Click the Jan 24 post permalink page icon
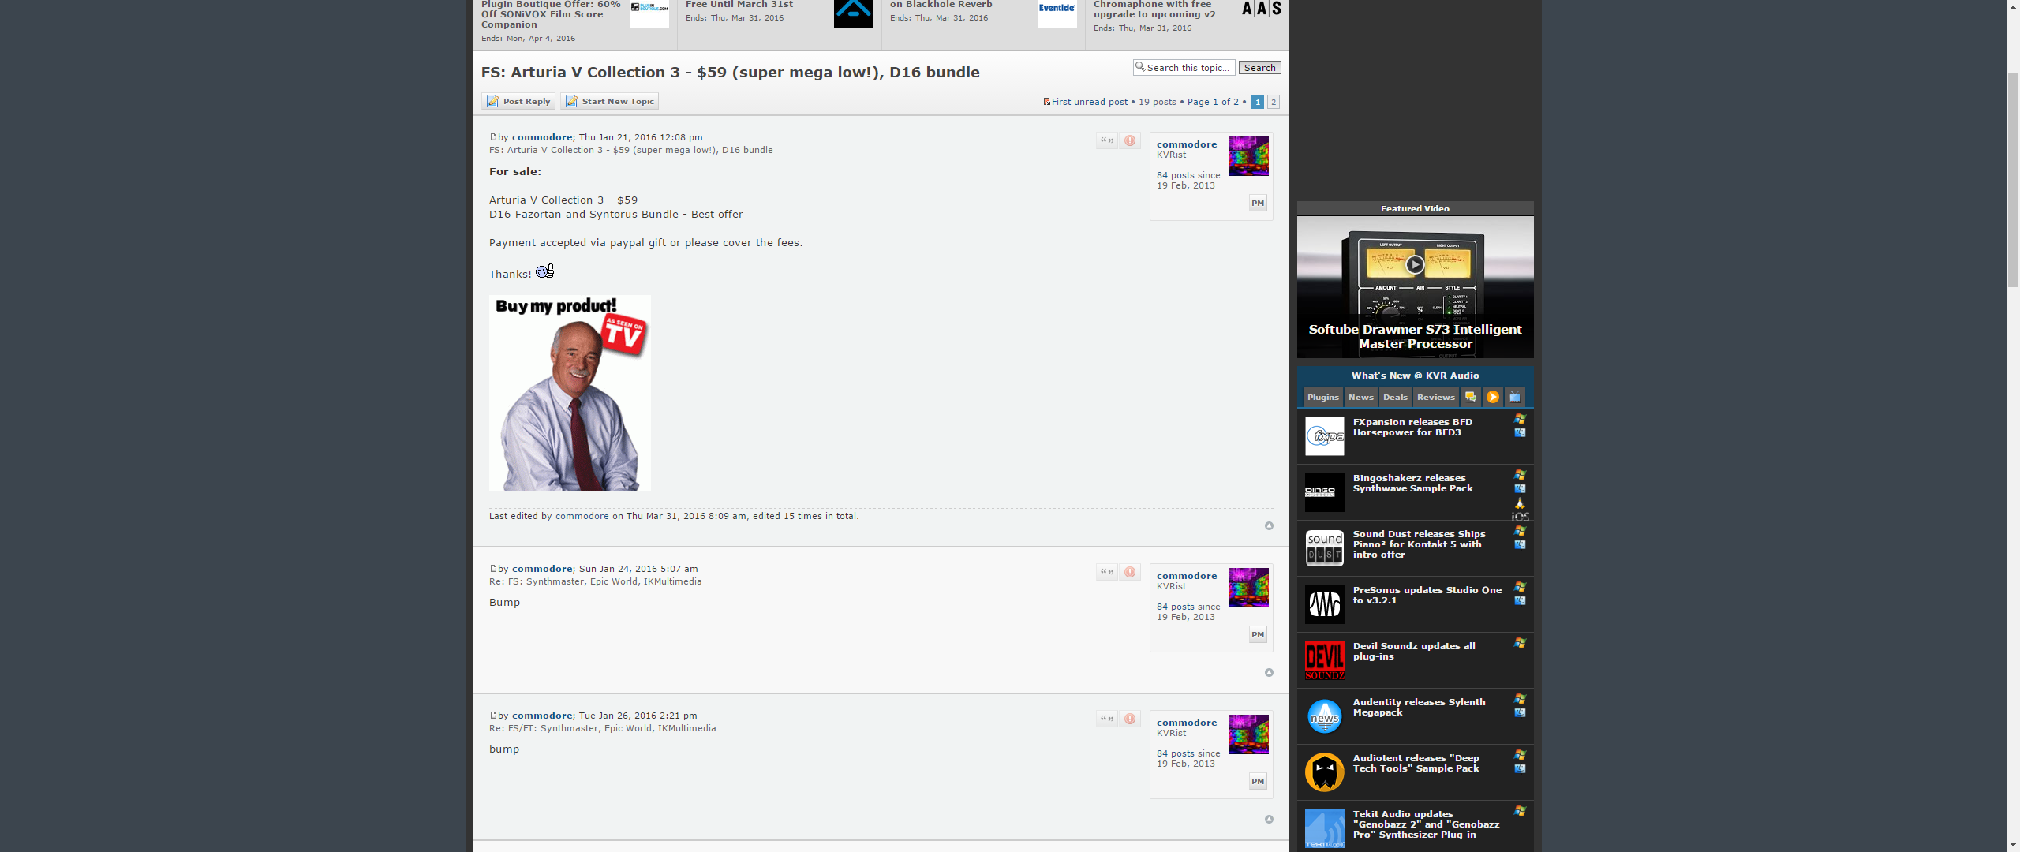2020x852 pixels. tap(493, 569)
